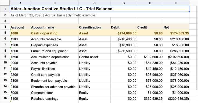Select account number cell 2300
Image resolution: width=198 pixels, height=103 pixels.
20,80
